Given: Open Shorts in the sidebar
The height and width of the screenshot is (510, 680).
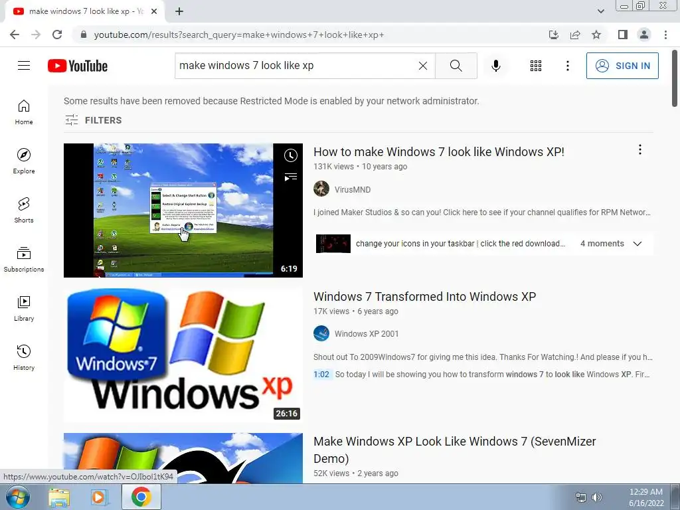Looking at the screenshot, I should 24,211.
